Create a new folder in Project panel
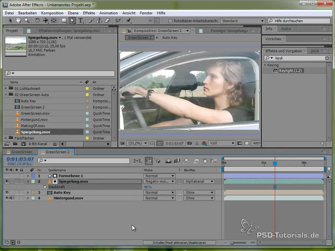The height and width of the screenshot is (251, 335). coord(15,144)
